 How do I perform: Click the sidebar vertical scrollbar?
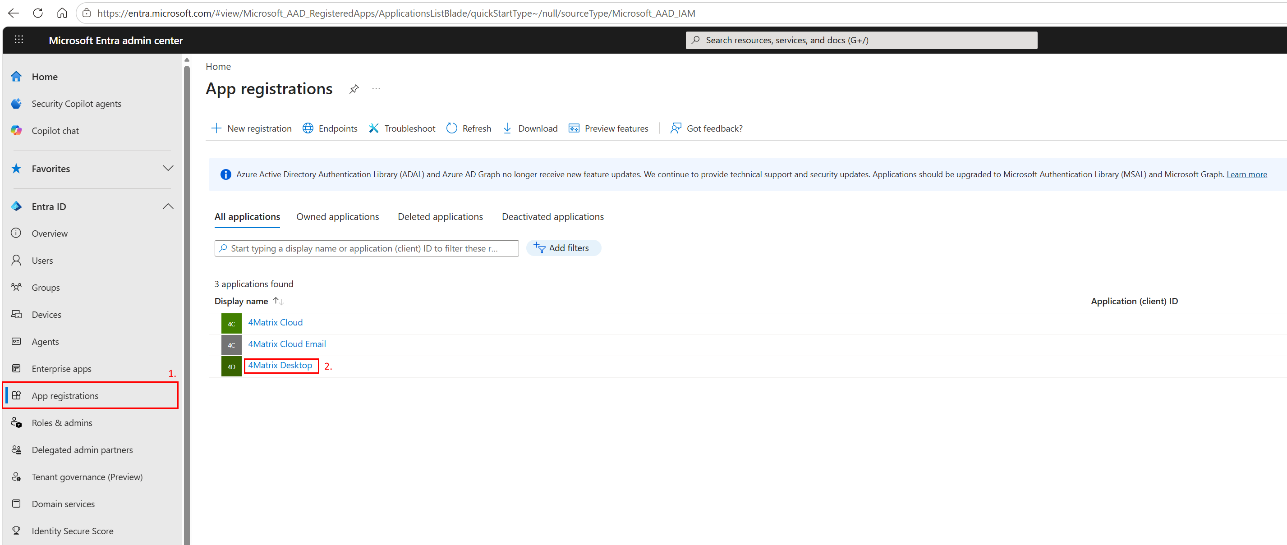(x=187, y=305)
